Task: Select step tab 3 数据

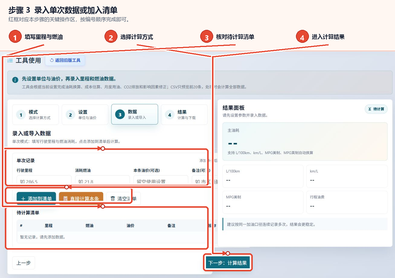Action: (x=135, y=115)
